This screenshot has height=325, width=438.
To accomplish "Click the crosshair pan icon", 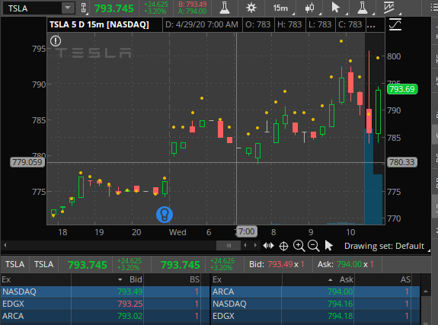I will click(283, 246).
